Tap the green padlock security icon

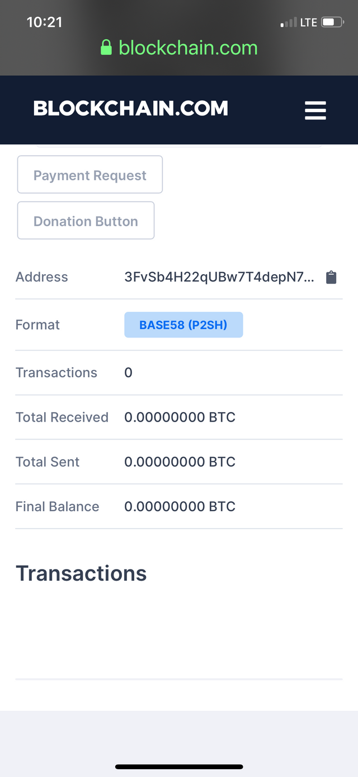(106, 48)
